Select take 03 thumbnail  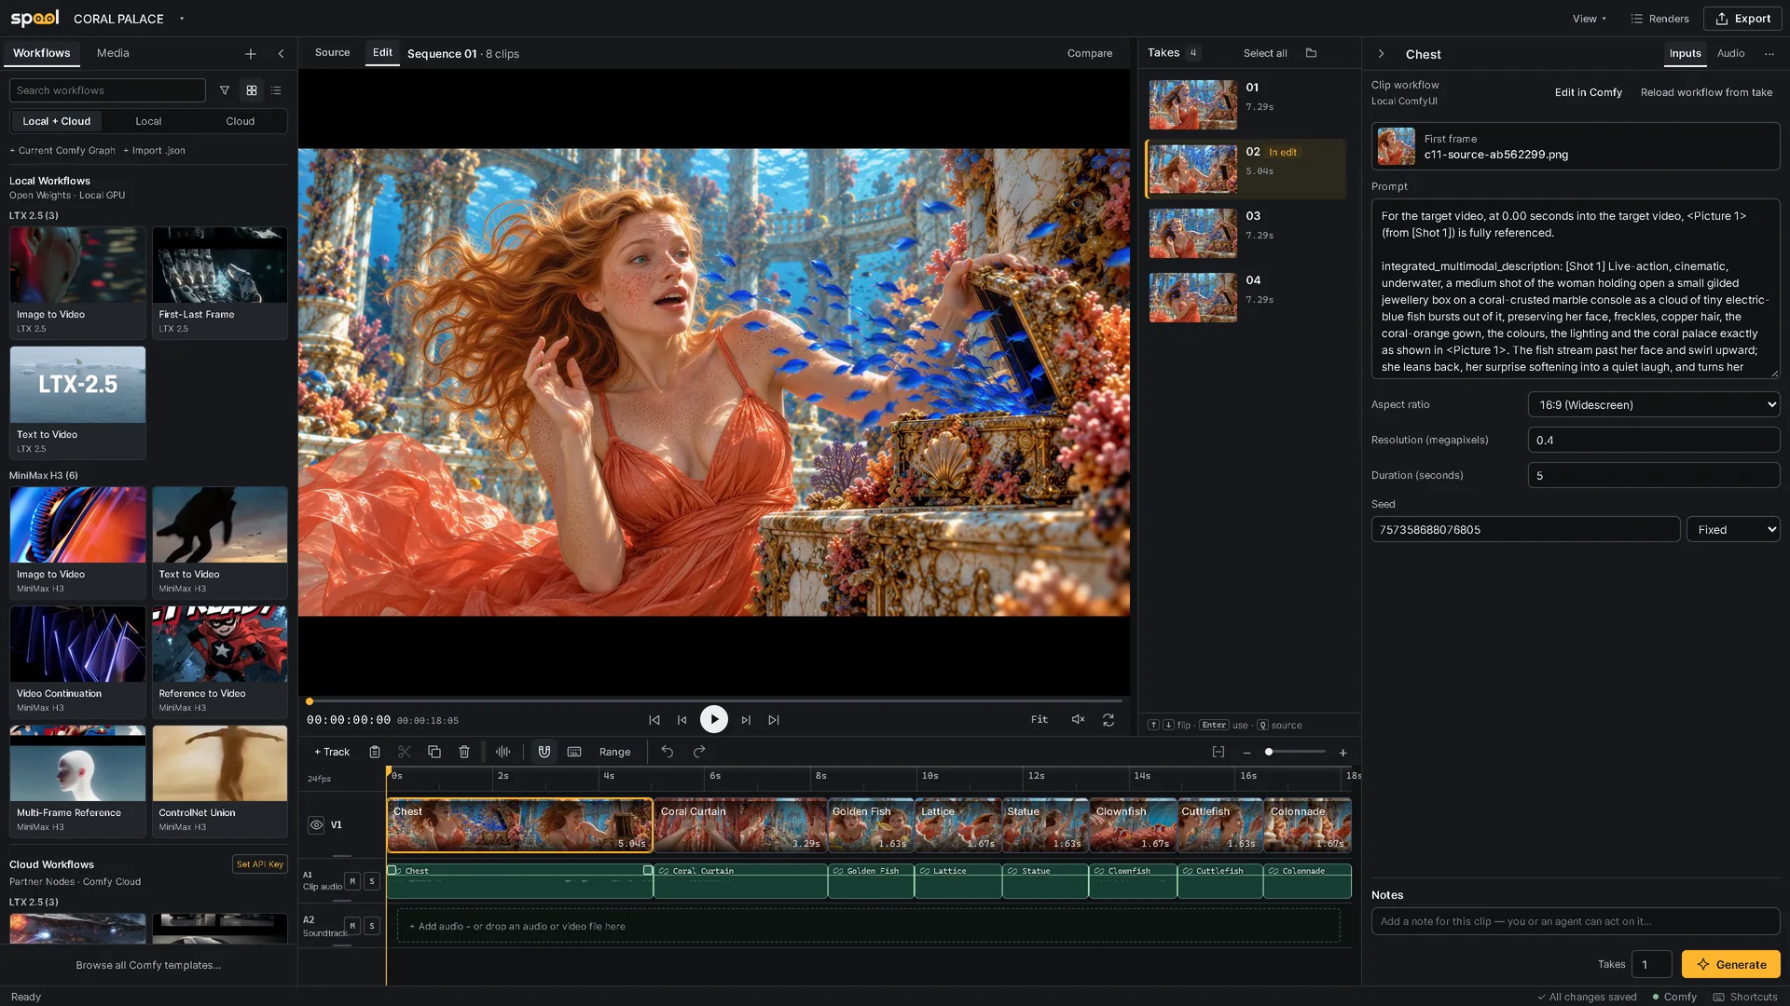click(1192, 233)
